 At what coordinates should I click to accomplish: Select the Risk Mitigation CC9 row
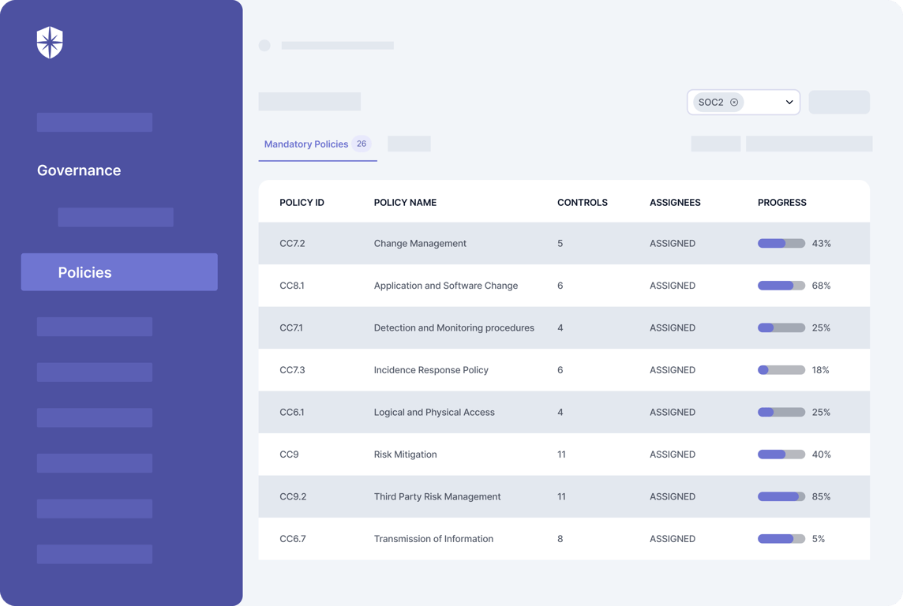564,454
